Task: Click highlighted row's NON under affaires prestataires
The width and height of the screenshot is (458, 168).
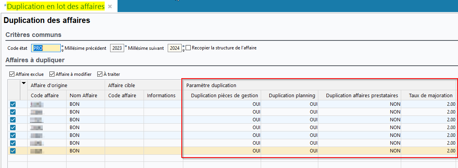Action: (x=360, y=151)
